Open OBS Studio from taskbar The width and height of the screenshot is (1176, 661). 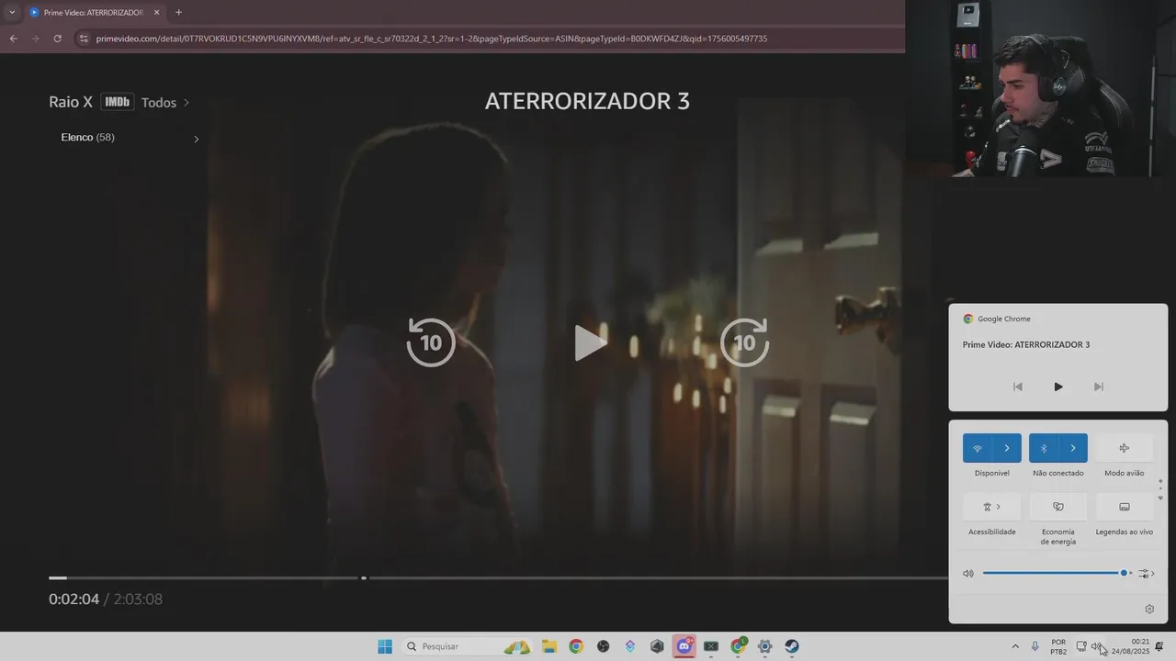pos(603,646)
